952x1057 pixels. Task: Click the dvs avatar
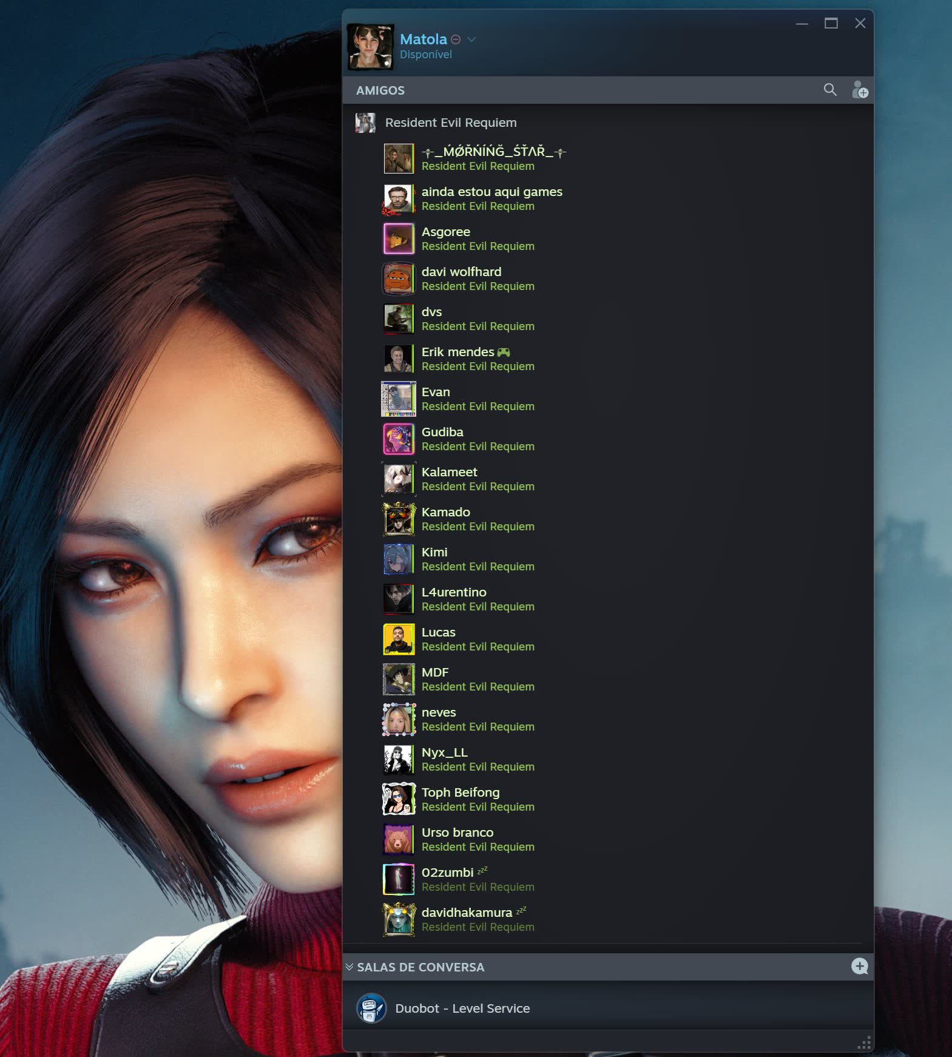pos(399,319)
